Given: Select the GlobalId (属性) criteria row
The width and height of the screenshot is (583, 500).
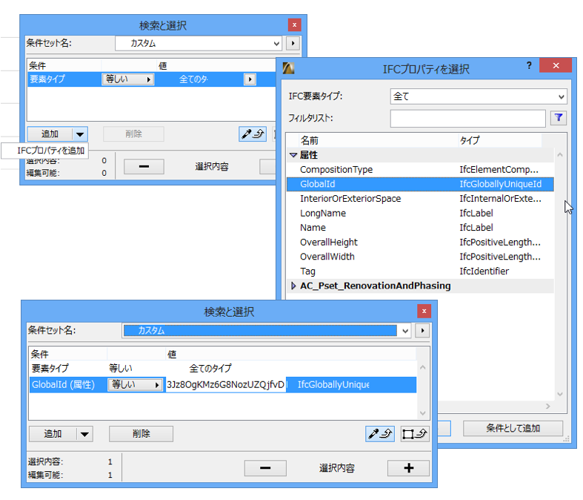Looking at the screenshot, I should point(222,384).
